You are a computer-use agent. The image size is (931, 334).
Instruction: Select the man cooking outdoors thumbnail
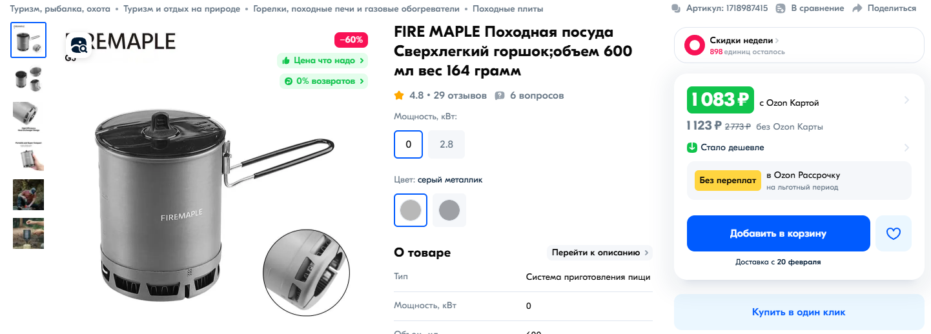click(x=28, y=195)
